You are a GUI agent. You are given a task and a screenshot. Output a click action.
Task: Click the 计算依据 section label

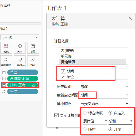tap(61, 41)
